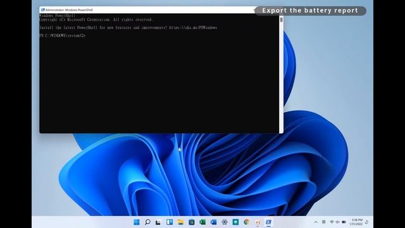This screenshot has width=405, height=228.
Task: Open the orange app icon beside Chrome
Action: click(x=258, y=222)
